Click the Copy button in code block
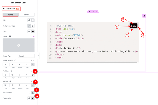The height and width of the screenshot is (105, 158). pyautogui.click(x=134, y=26)
